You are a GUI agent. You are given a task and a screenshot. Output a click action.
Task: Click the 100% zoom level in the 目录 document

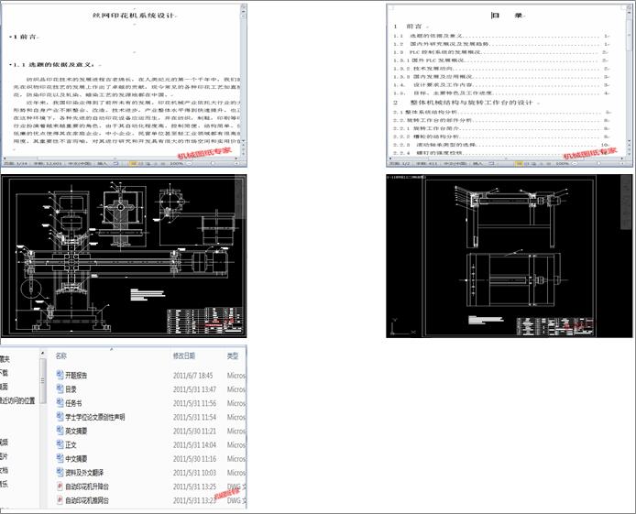click(563, 163)
